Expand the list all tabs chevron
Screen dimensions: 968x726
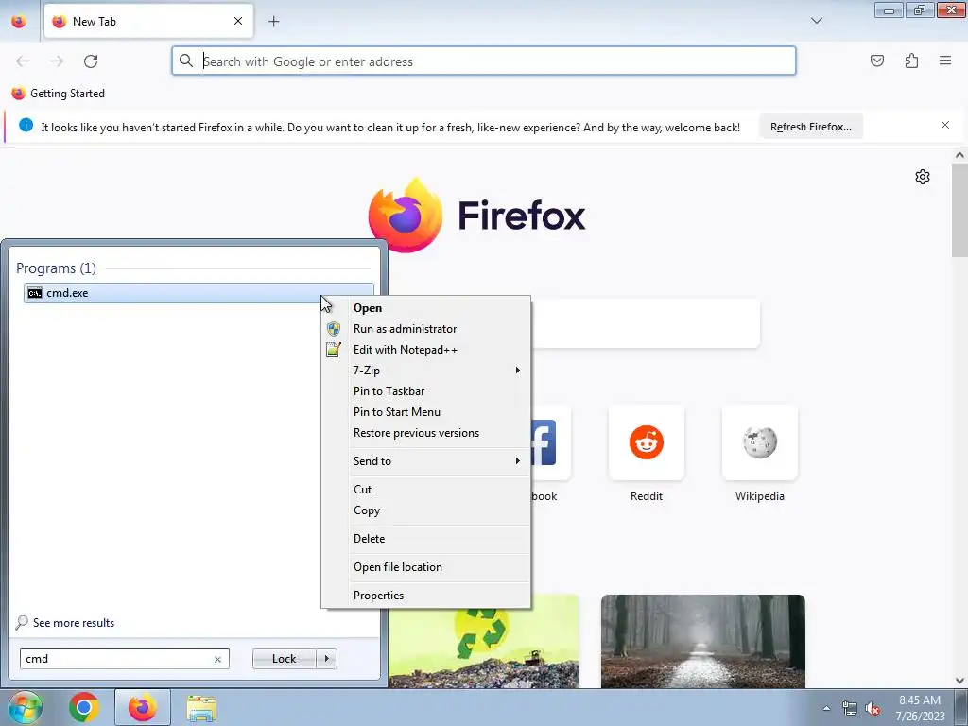point(816,21)
